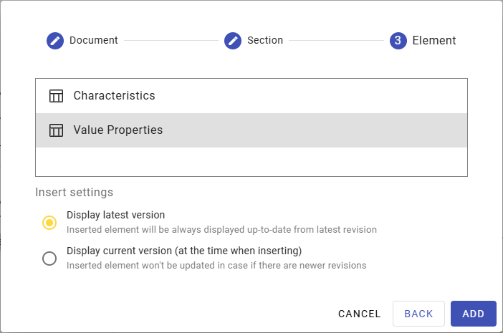Click the 'won't be updated' description text

[216, 266]
